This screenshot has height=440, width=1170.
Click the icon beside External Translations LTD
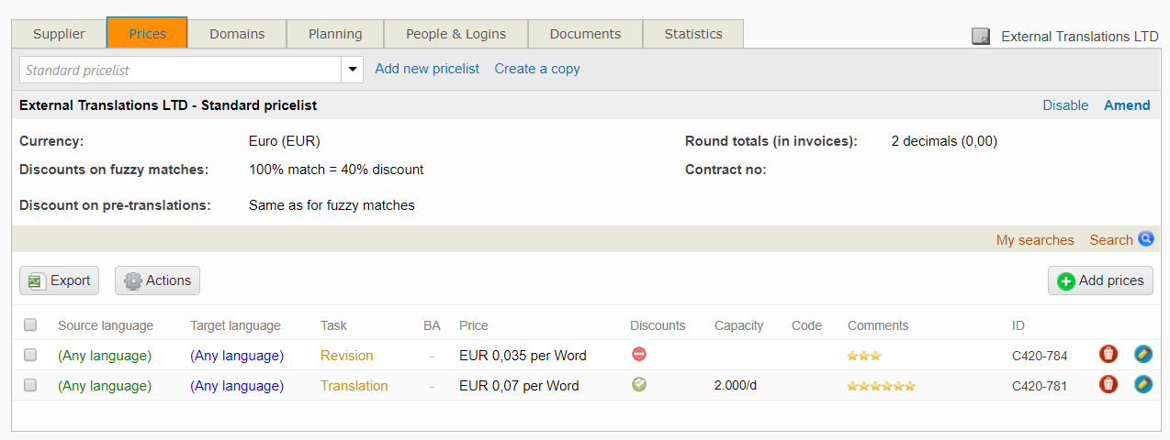click(981, 37)
